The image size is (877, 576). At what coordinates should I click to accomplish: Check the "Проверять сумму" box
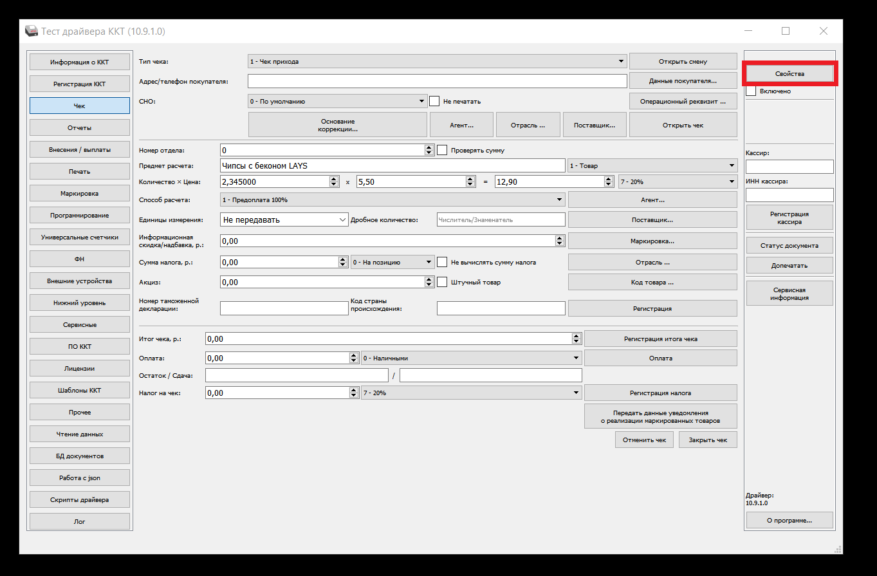[442, 150]
